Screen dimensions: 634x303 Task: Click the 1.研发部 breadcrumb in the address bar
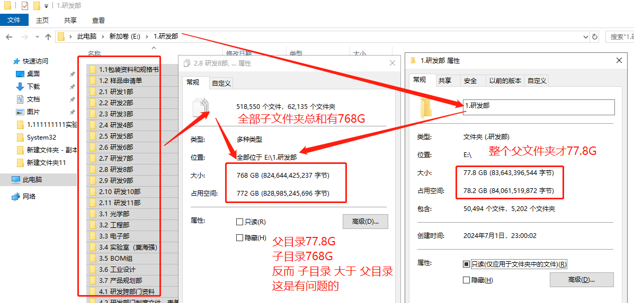(166, 36)
